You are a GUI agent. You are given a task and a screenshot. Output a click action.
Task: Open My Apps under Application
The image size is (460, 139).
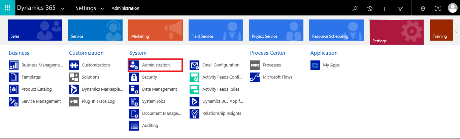click(331, 65)
